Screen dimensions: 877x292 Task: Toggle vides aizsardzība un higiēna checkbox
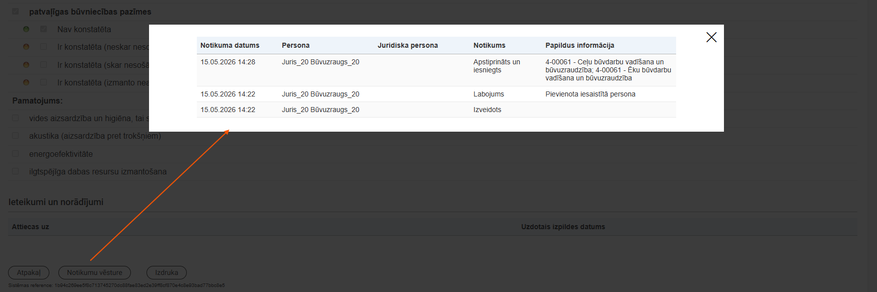(x=16, y=118)
